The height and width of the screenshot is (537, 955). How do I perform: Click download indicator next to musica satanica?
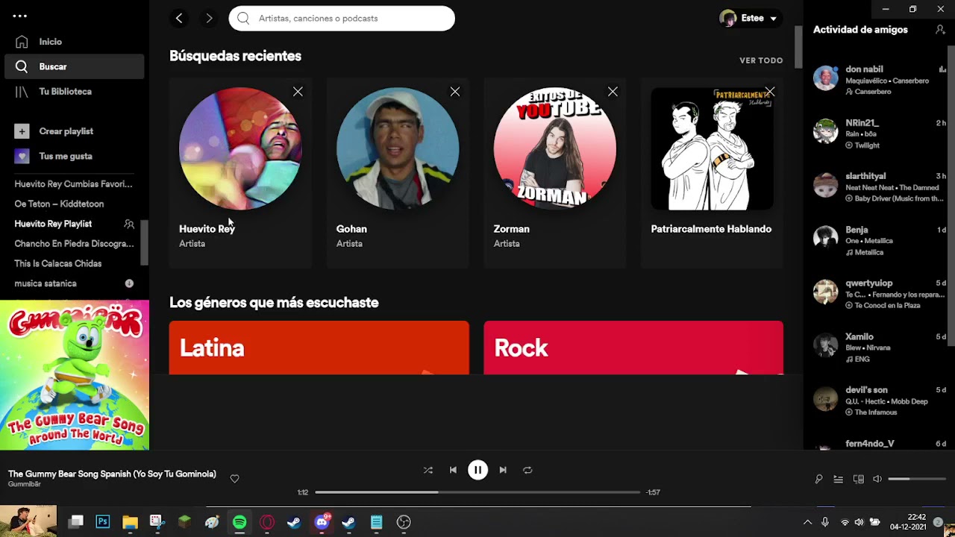pos(129,283)
